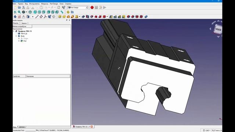
Task: Click the What's This help cursor icon
Action: click(64, 7)
